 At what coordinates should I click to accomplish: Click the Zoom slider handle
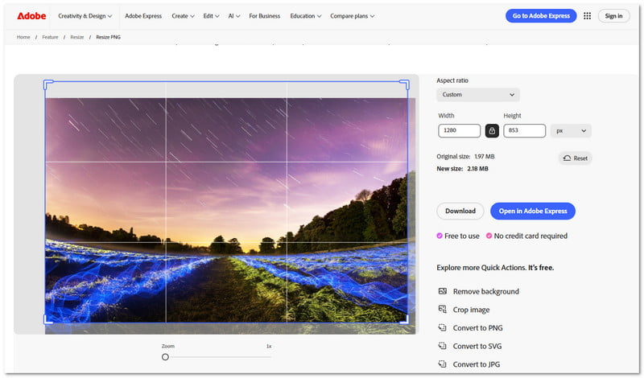tap(165, 357)
